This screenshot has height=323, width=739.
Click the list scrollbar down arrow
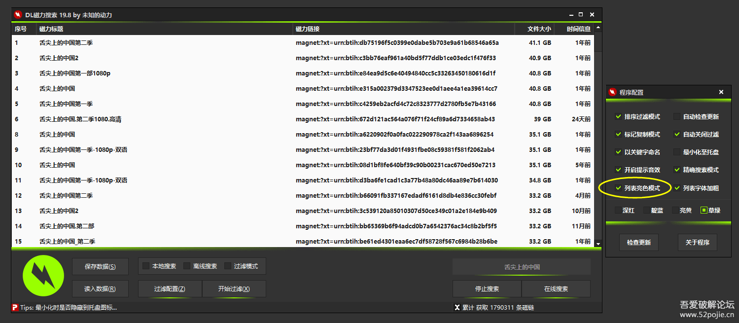(598, 244)
